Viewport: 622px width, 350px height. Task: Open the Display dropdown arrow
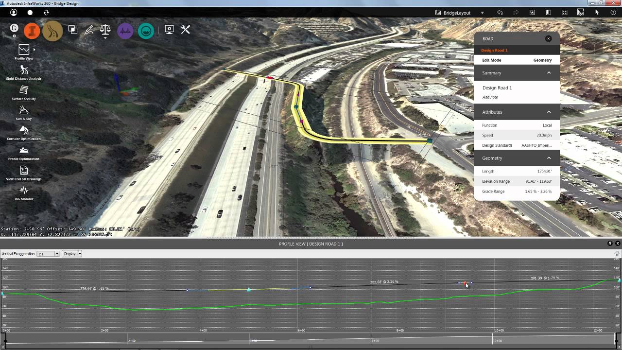(80, 254)
